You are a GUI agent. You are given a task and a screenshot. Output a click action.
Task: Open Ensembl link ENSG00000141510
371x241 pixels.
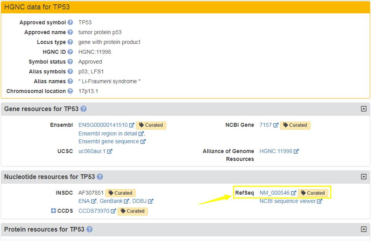click(103, 125)
